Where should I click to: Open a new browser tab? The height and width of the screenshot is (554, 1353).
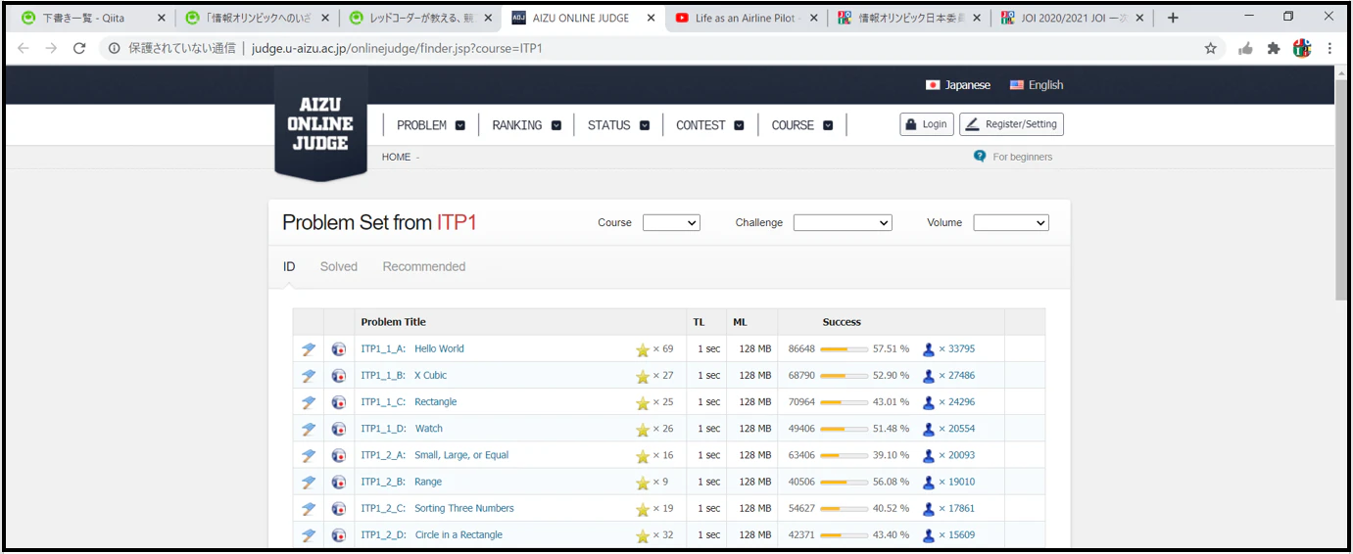(1173, 18)
